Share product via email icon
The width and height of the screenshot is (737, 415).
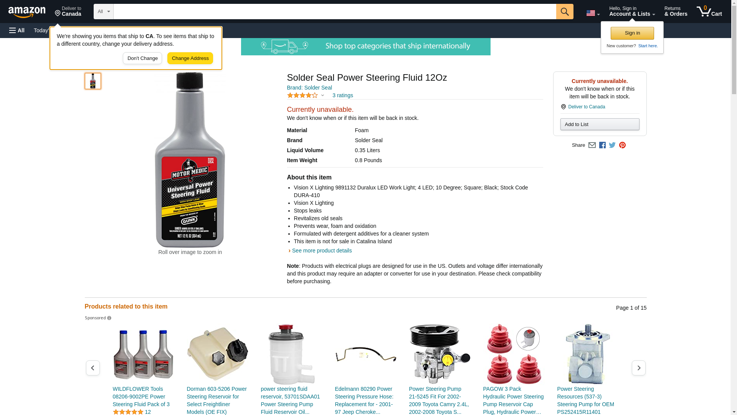coord(592,145)
